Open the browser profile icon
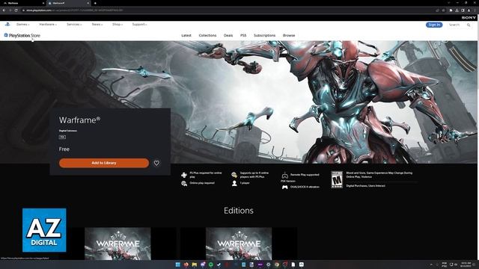 [x=469, y=10]
